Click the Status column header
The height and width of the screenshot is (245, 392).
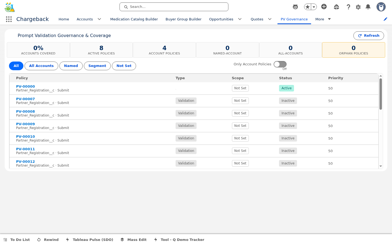click(286, 78)
